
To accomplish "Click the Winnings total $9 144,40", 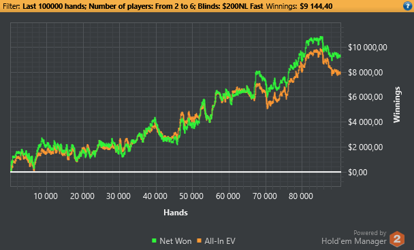I will (x=316, y=6).
